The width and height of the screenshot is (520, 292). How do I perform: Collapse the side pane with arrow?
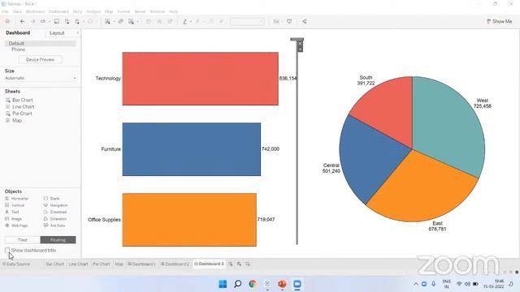(78, 32)
